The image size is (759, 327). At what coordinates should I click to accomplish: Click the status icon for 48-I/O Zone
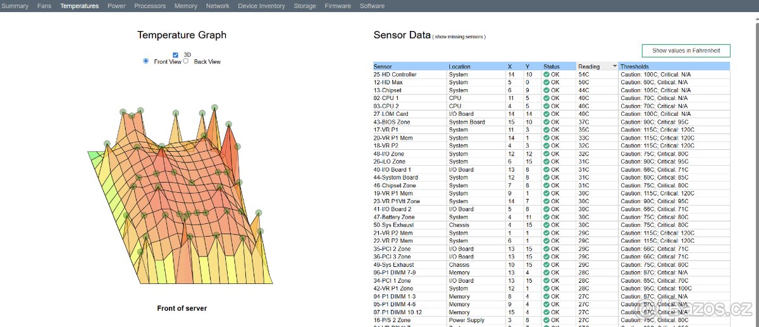click(x=546, y=154)
